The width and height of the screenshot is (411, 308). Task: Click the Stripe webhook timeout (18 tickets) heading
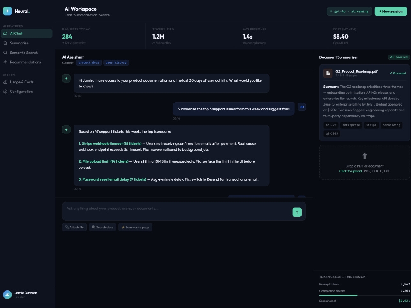(x=110, y=143)
